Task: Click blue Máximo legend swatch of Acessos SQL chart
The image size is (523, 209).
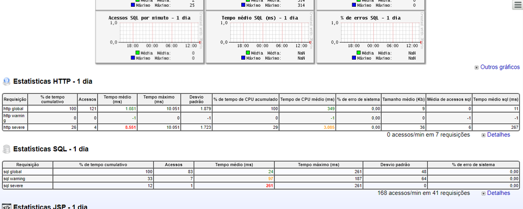Action: click(133, 58)
